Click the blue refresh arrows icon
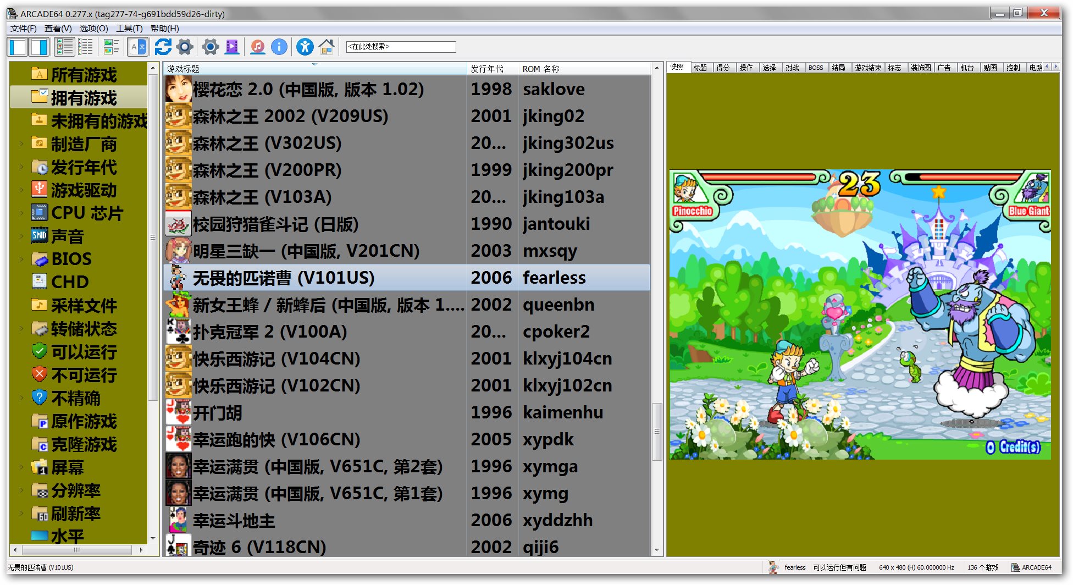The height and width of the screenshot is (585, 1073). [x=163, y=47]
